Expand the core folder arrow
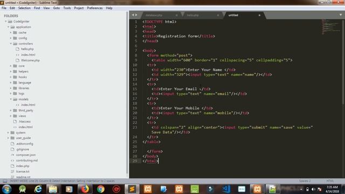 pos(11,66)
